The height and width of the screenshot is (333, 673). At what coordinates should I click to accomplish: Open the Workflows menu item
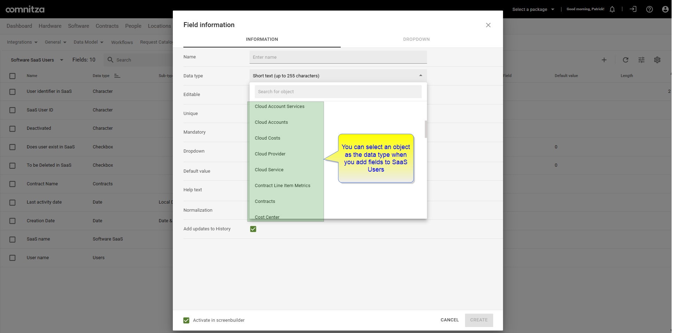click(x=122, y=43)
